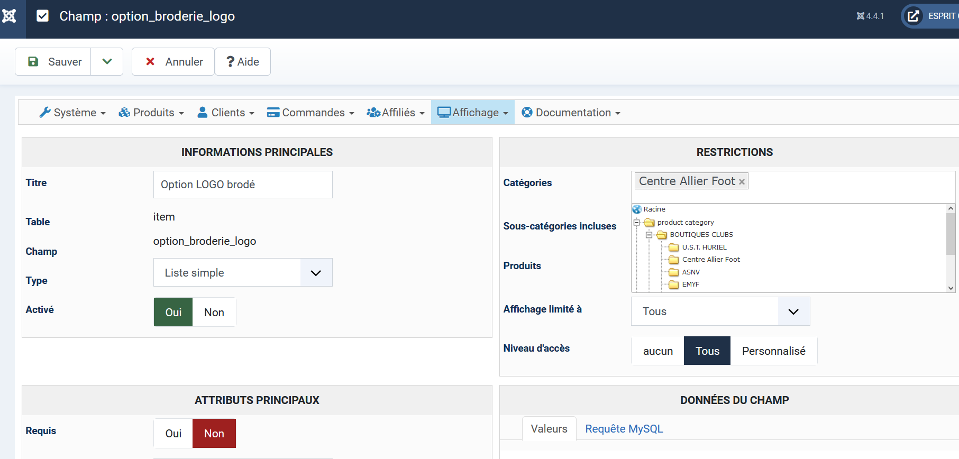Screen dimensions: 959x459
Task: Select aucun for Niveau d'accès
Action: (657, 351)
